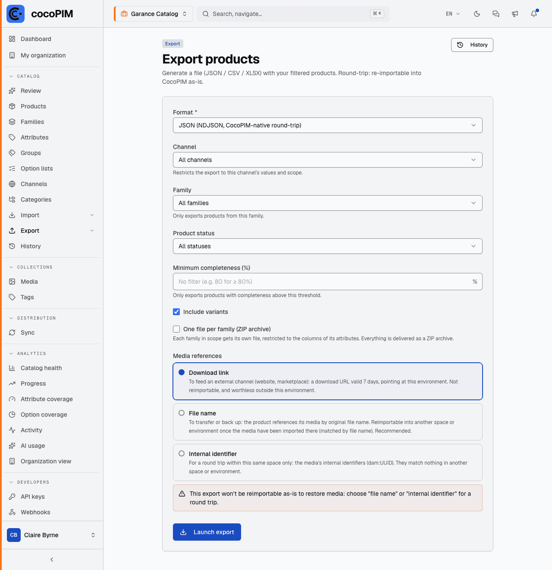Viewport: 552px width, 570px height.
Task: Uncheck Include variants
Action: click(x=176, y=312)
